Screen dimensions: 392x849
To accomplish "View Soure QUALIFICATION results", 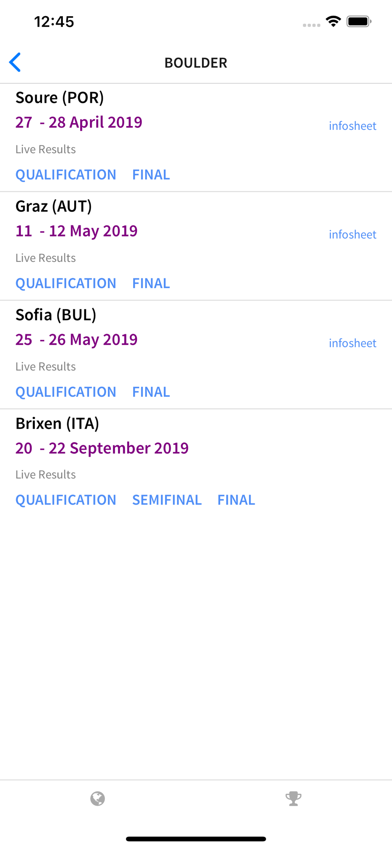I will click(x=66, y=174).
